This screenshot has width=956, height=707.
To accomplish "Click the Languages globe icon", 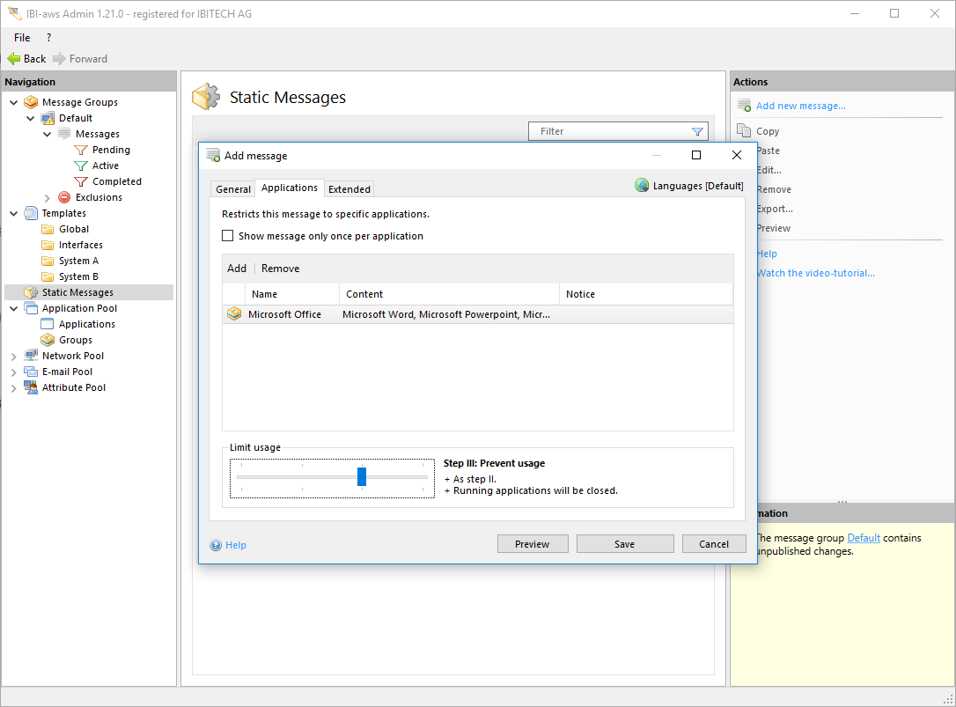I will (642, 186).
